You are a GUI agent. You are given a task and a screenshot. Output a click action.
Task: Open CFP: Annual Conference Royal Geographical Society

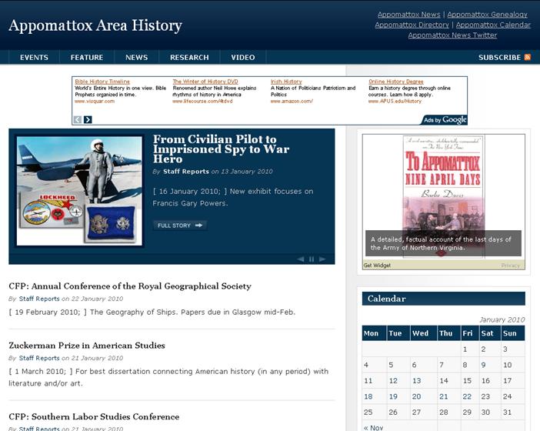pos(130,286)
